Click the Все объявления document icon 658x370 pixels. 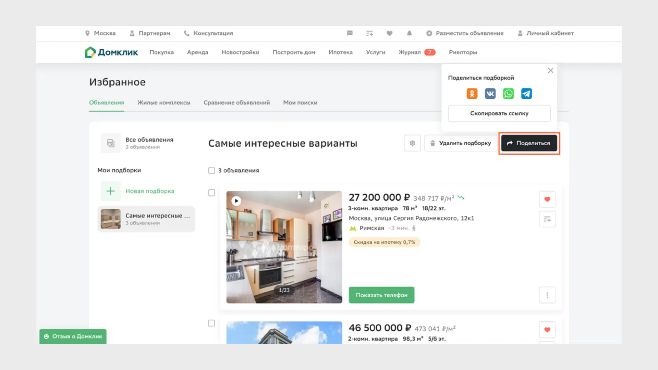tap(110, 143)
